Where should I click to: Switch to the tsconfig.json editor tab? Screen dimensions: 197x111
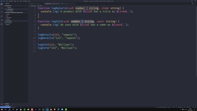[x=69, y=4]
